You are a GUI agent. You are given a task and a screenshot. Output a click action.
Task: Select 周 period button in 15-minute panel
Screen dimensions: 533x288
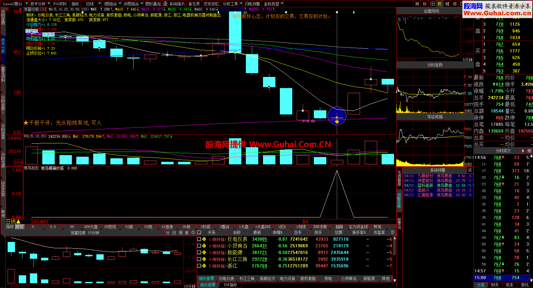point(180,233)
